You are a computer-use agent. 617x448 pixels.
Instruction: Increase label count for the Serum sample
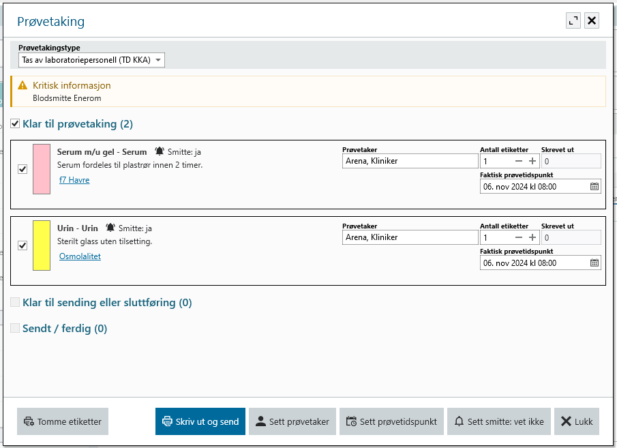(x=532, y=161)
